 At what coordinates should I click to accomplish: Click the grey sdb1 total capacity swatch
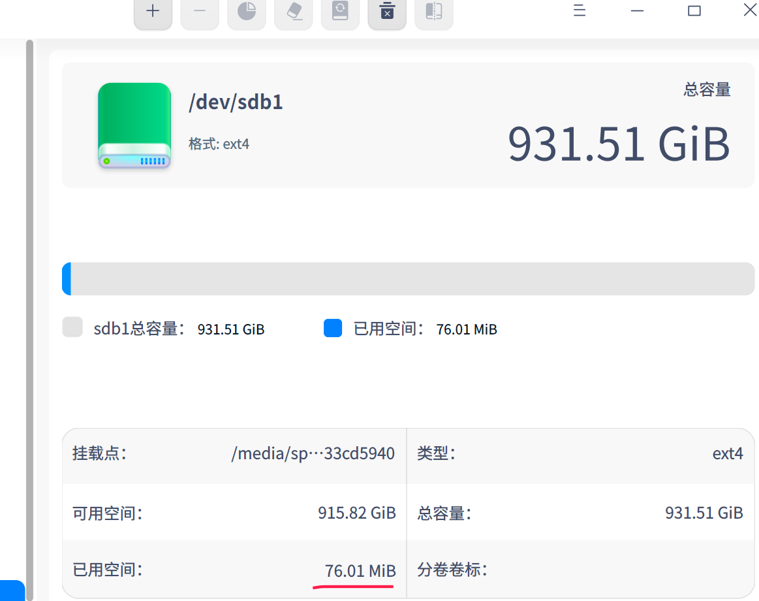click(x=72, y=327)
